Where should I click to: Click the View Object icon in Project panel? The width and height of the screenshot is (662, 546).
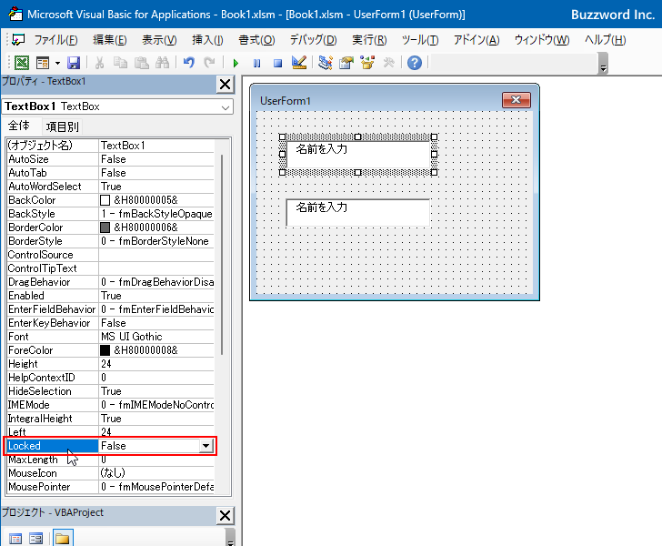click(35, 539)
